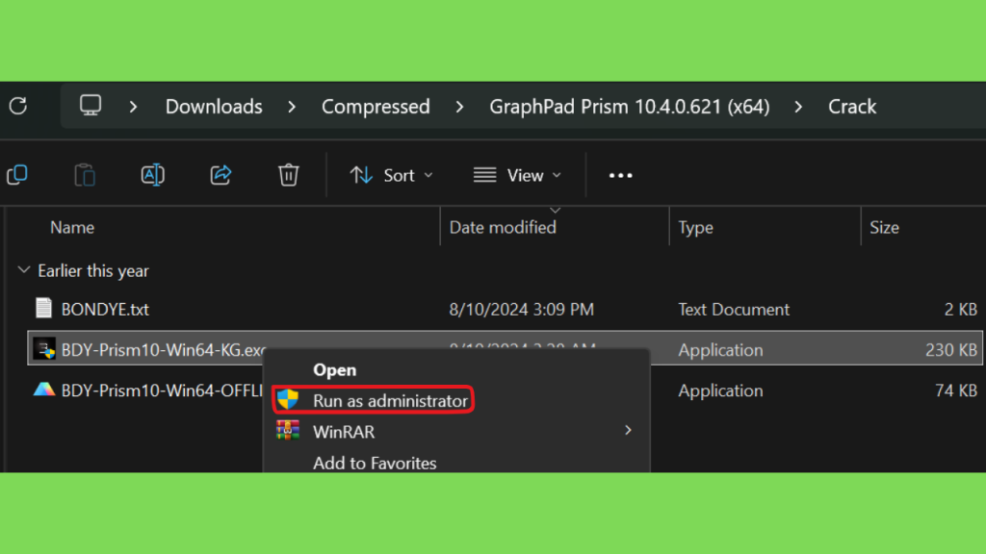Image resolution: width=986 pixels, height=554 pixels.
Task: Choose Add to Favorites
Action: coord(375,463)
